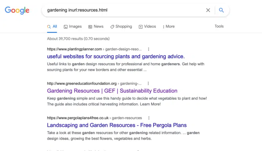
Task: Click the greeneducationfoundation.org URL breadcrumb
Action: pos(94,83)
